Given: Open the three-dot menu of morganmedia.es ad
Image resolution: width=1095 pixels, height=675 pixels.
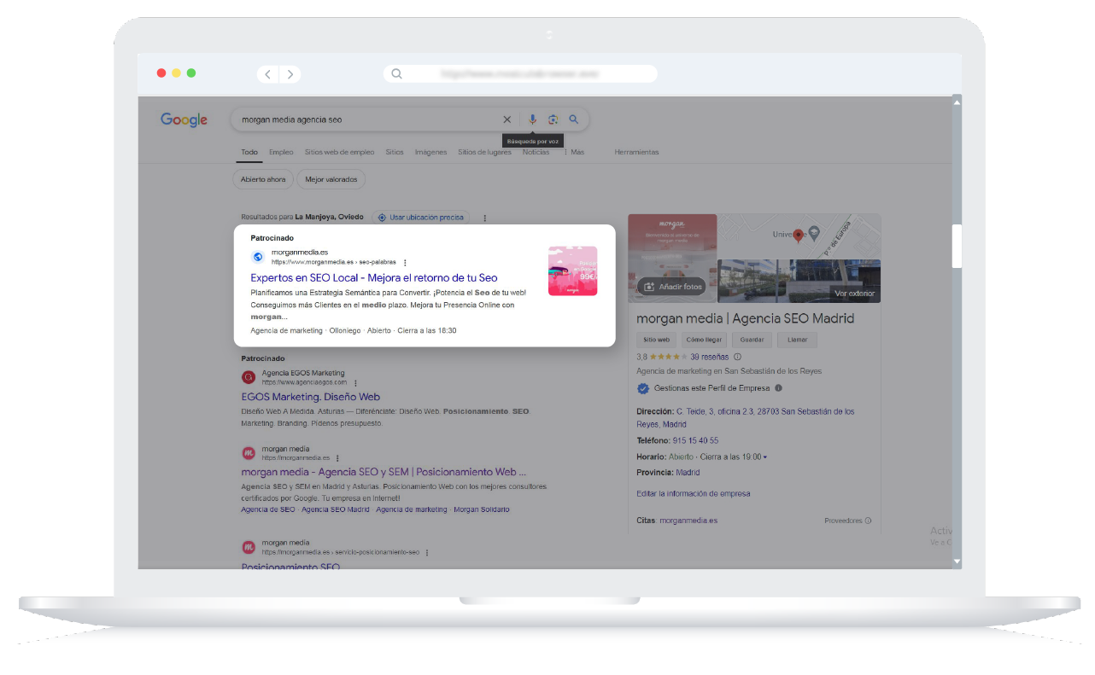Looking at the screenshot, I should coord(405,263).
